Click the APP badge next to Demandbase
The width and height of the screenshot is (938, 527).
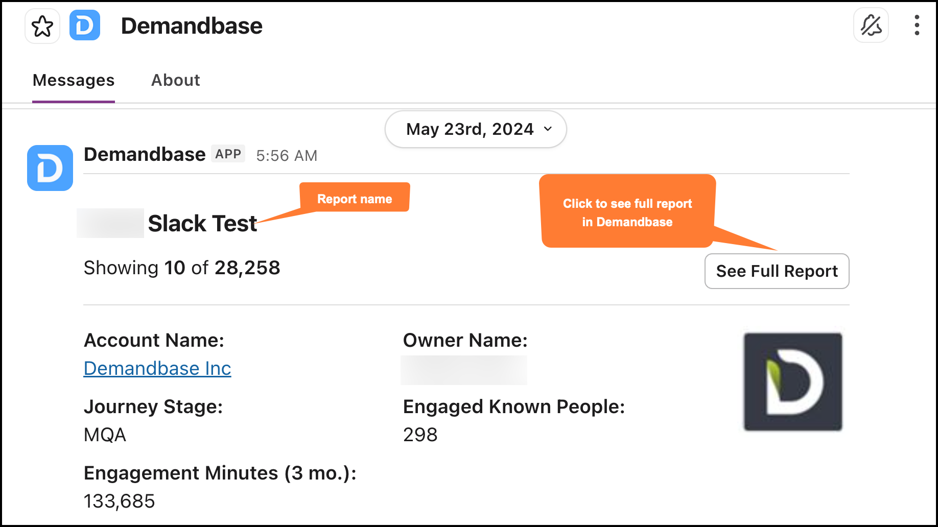[x=228, y=154]
